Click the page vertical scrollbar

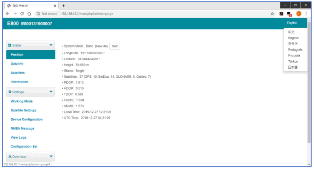click(x=309, y=82)
